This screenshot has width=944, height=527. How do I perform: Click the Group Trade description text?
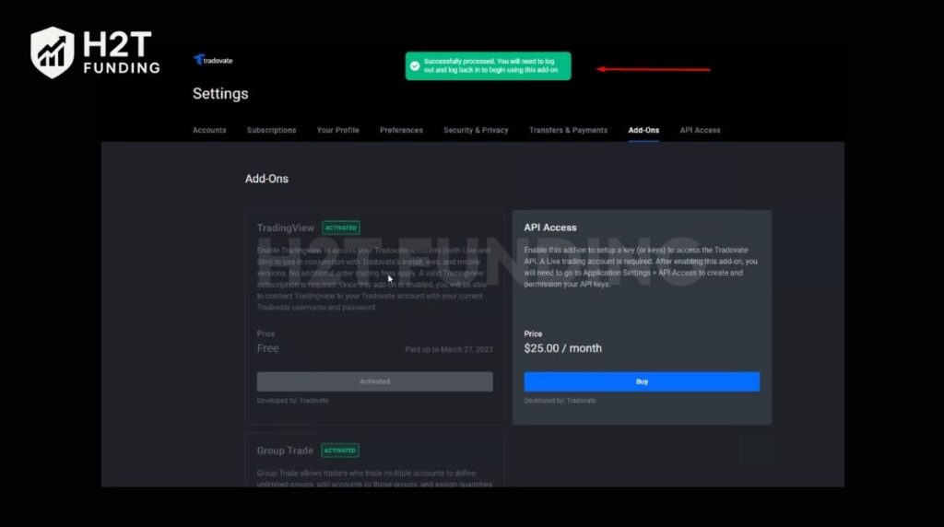(x=374, y=478)
